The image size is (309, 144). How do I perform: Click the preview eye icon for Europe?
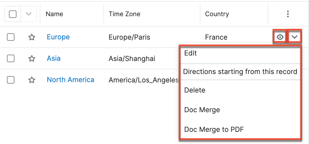[x=280, y=37]
